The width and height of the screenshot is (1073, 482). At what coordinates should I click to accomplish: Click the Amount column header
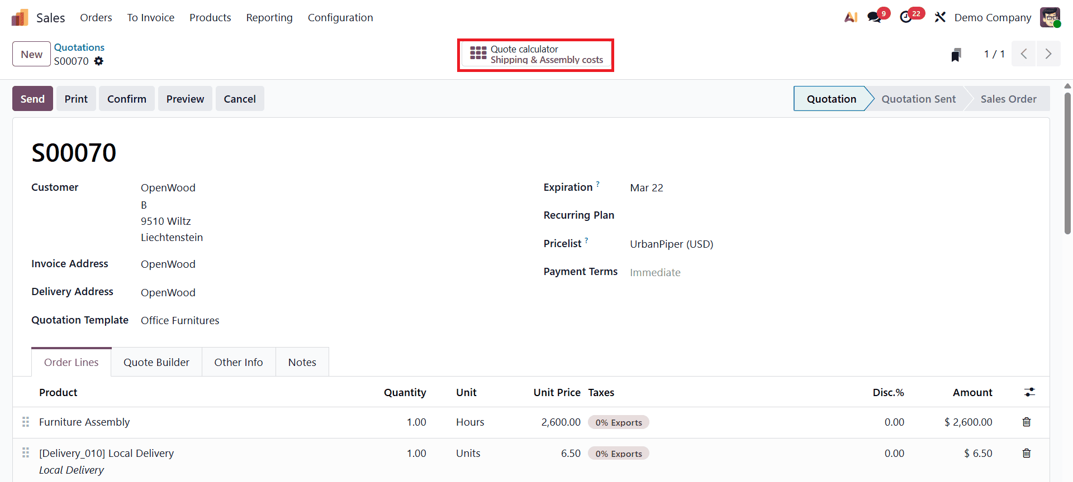pyautogui.click(x=972, y=392)
